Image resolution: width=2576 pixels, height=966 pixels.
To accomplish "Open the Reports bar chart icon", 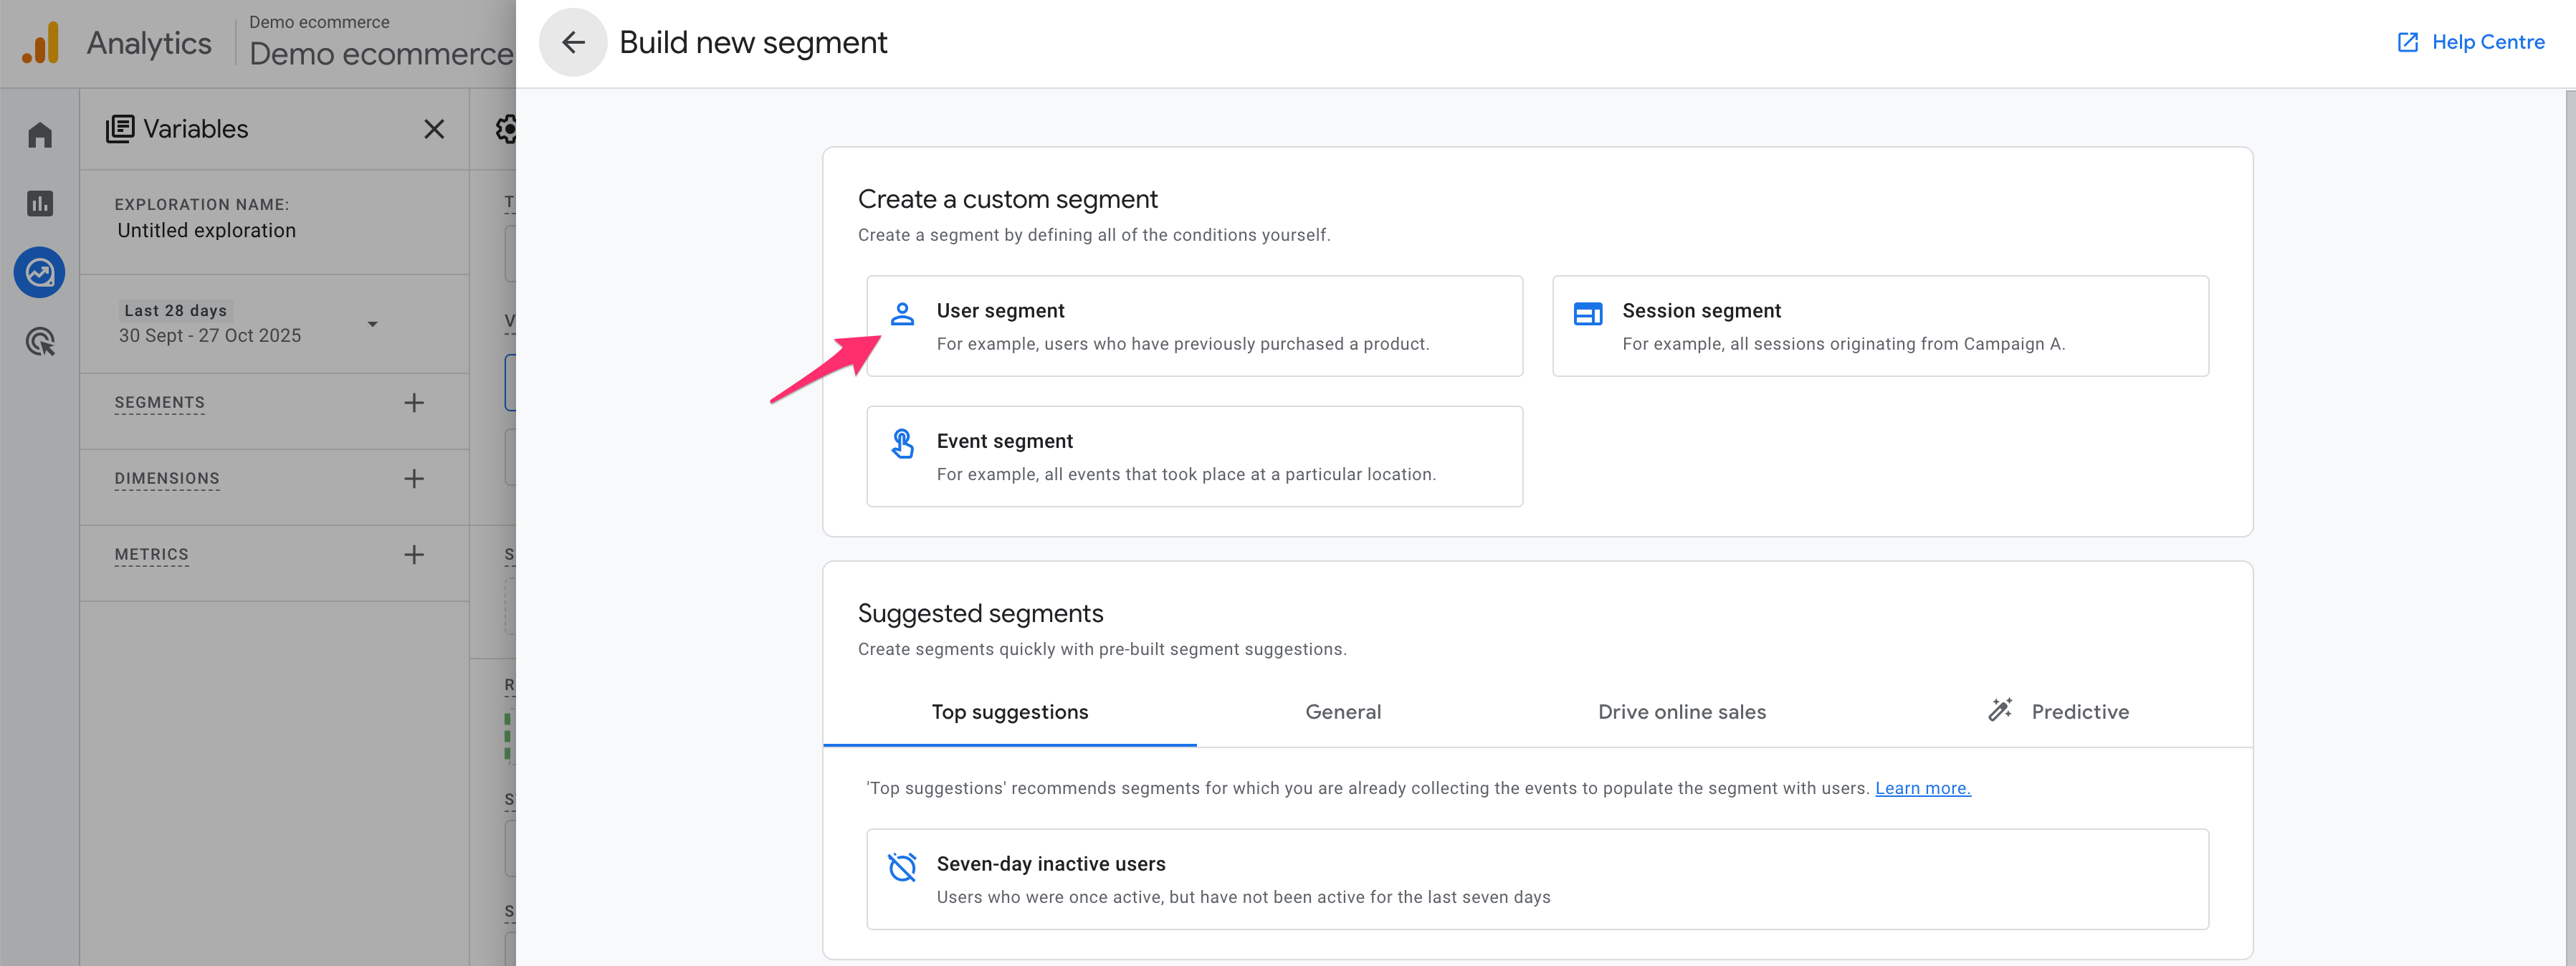I will 40,204.
